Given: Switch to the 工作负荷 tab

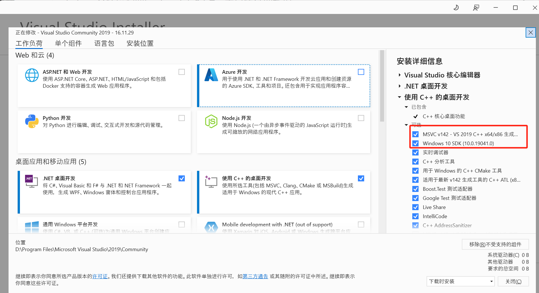Looking at the screenshot, I should coord(29,43).
